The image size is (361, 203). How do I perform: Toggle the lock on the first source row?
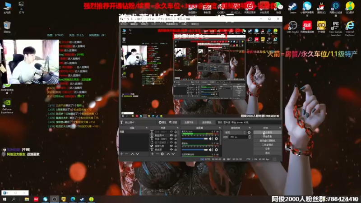pos(176,132)
